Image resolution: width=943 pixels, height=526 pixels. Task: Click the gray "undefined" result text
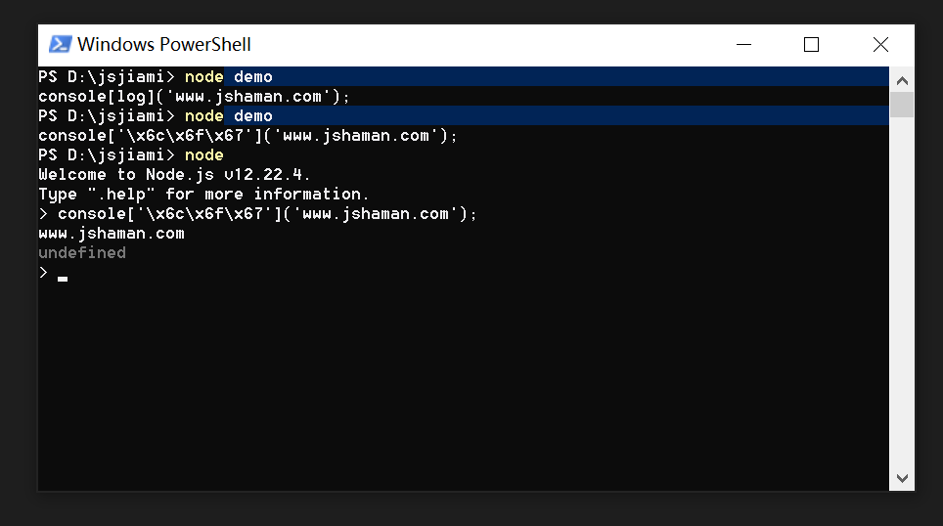82,253
